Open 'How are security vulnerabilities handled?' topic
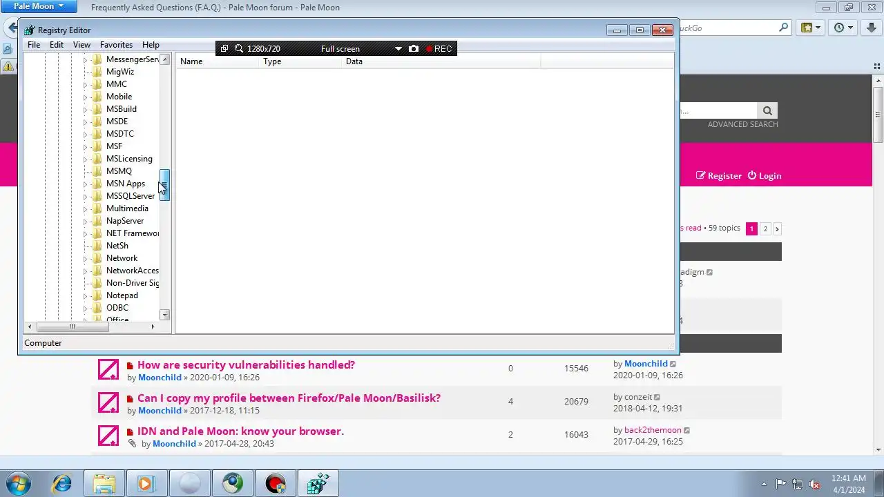The width and height of the screenshot is (884, 497). tap(246, 364)
